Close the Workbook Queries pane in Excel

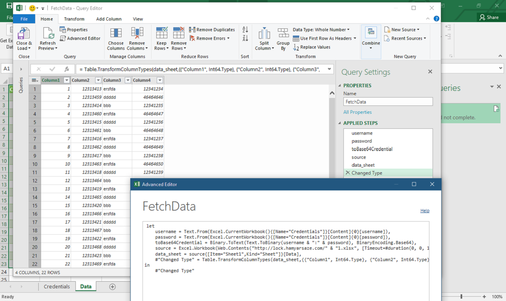499,87
